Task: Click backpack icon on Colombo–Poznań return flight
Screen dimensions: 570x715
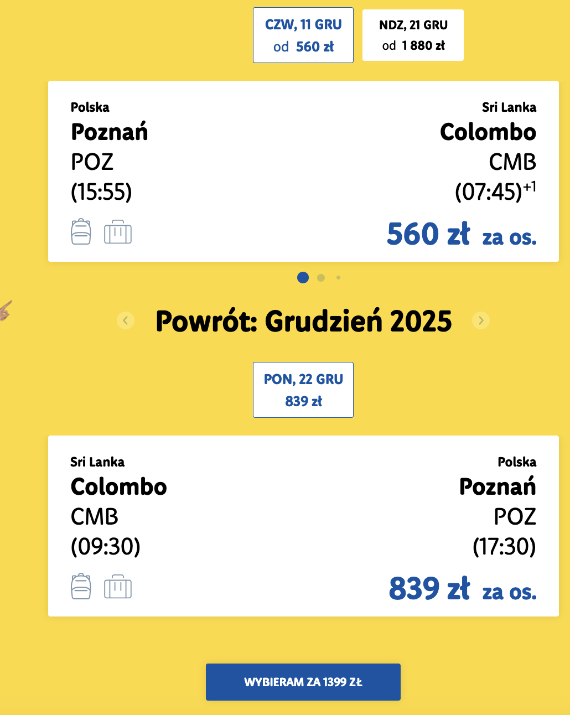Action: point(81,587)
